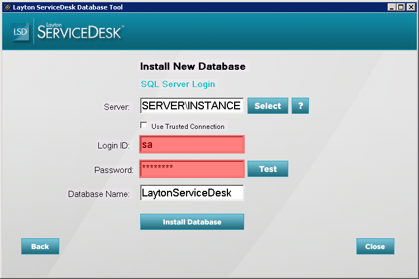Close window with title bar X
Viewport: 419px width, 279px height.
coord(411,7)
